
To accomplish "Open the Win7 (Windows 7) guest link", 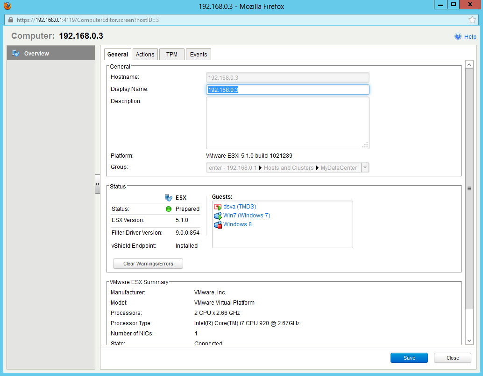I will [247, 216].
